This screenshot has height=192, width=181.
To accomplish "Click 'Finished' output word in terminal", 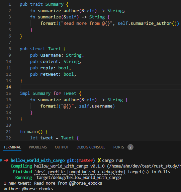I will [x=22, y=172].
